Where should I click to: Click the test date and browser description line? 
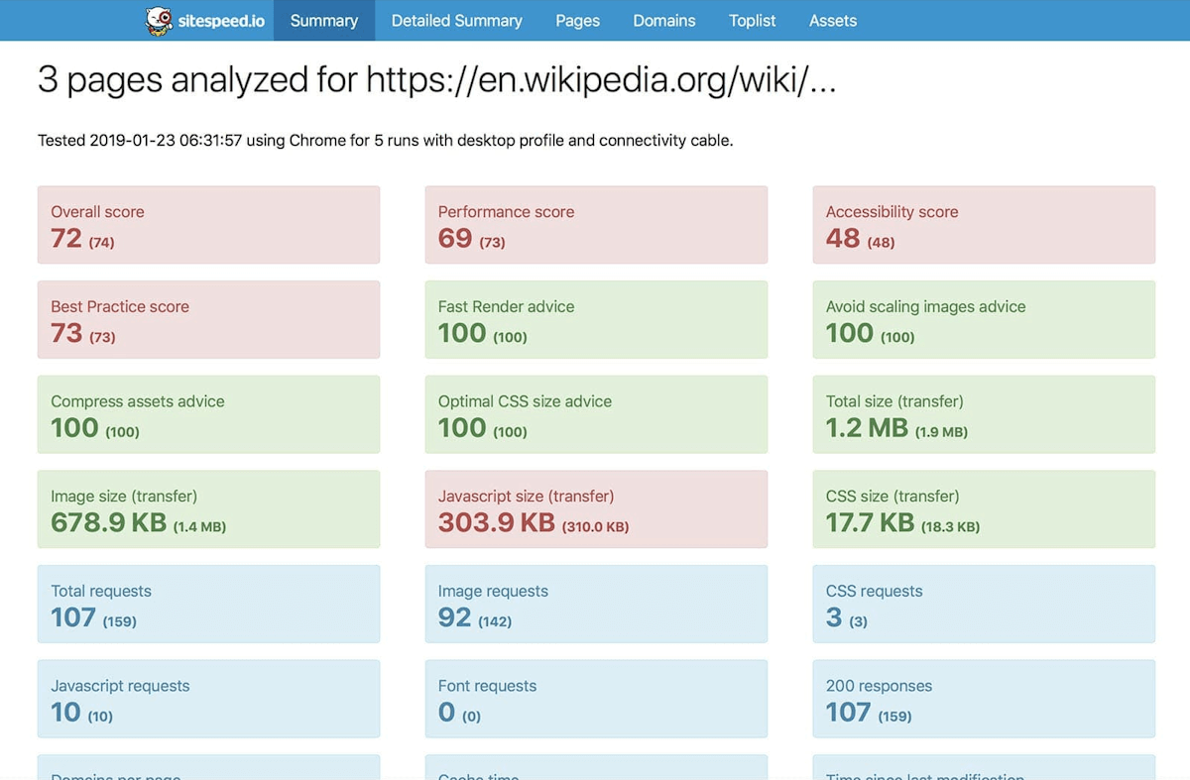[386, 141]
